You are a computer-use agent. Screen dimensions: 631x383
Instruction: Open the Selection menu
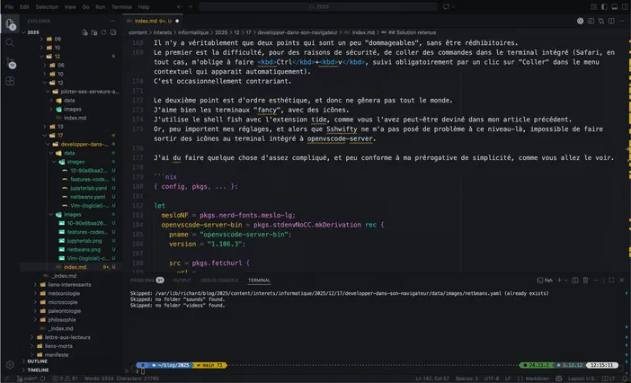47,7
